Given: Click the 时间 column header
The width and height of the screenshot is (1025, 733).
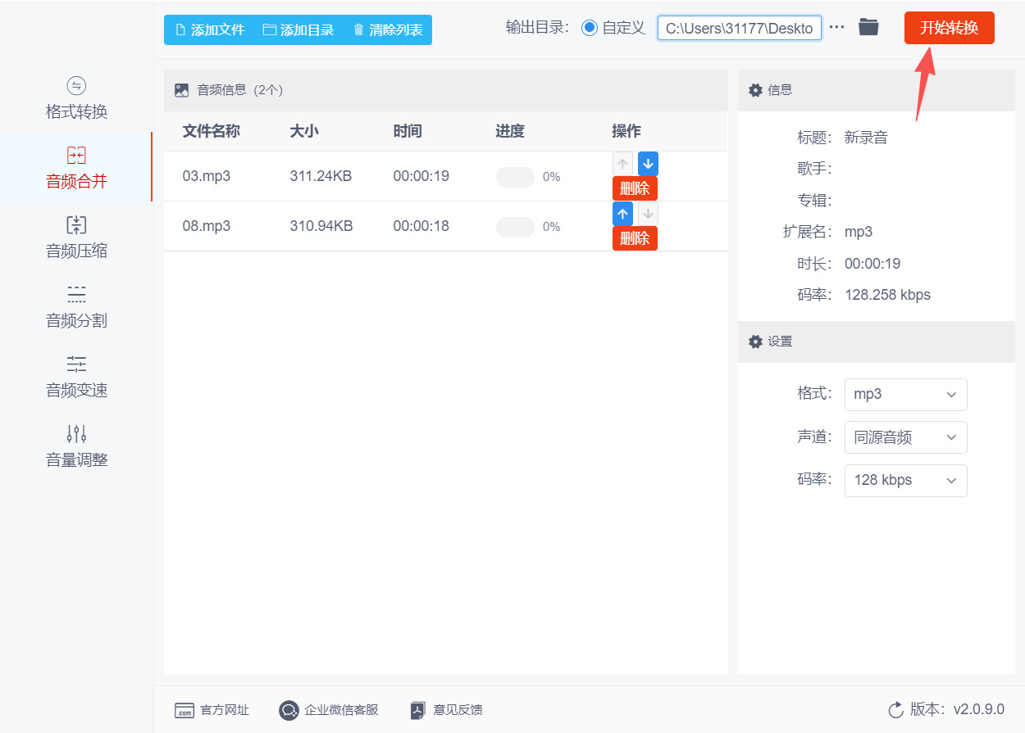Looking at the screenshot, I should click(408, 131).
